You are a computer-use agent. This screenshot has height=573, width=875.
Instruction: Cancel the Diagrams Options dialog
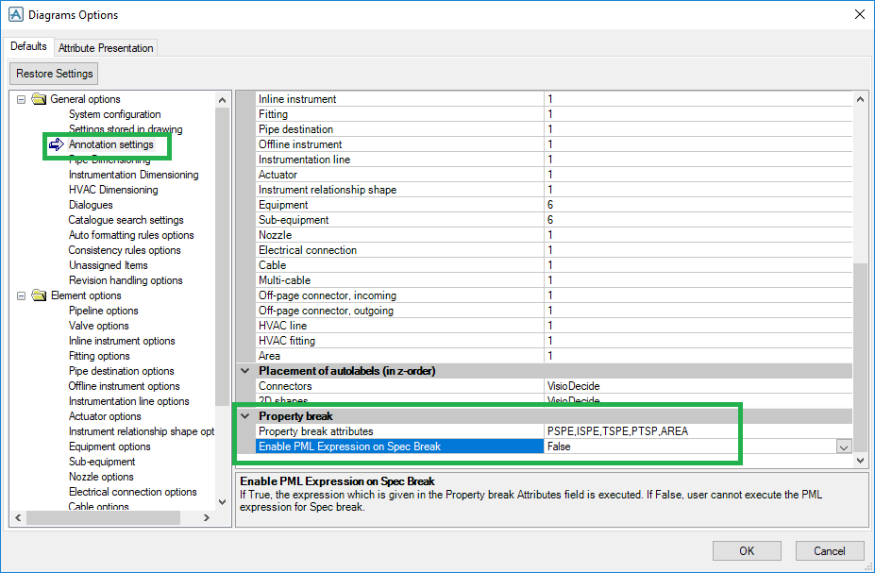click(829, 550)
